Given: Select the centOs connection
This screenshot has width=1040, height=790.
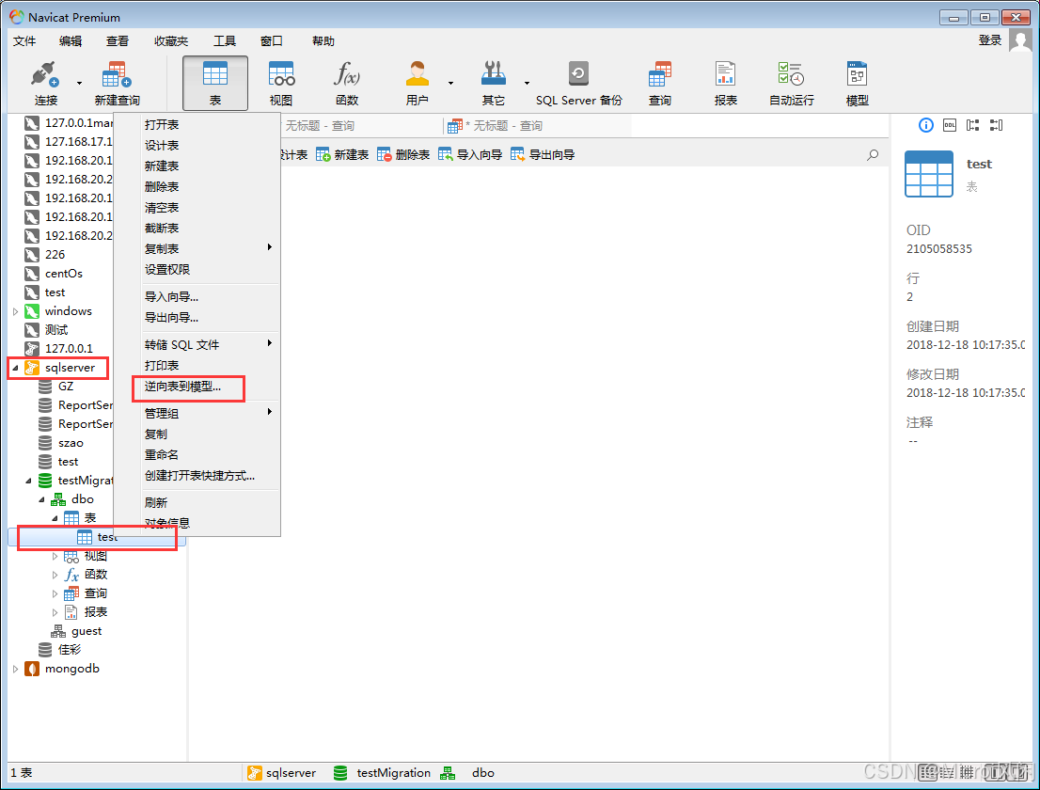Looking at the screenshot, I should (x=64, y=274).
